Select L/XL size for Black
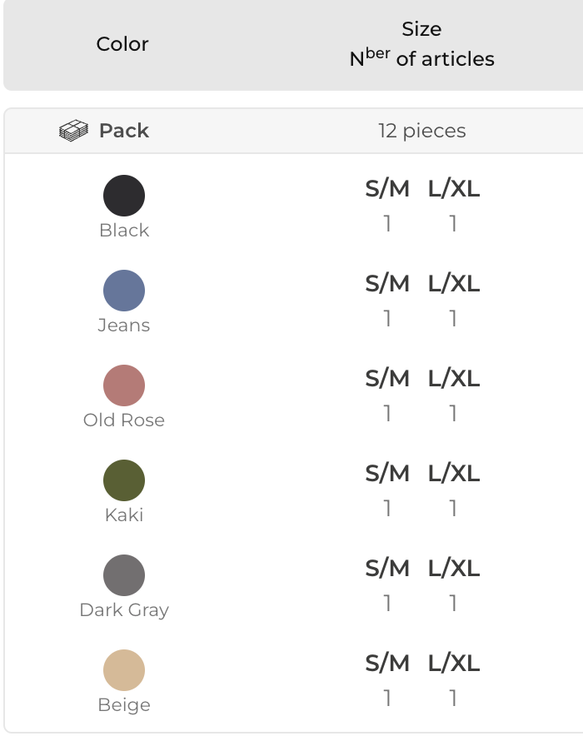This screenshot has width=583, height=741. pos(454,190)
